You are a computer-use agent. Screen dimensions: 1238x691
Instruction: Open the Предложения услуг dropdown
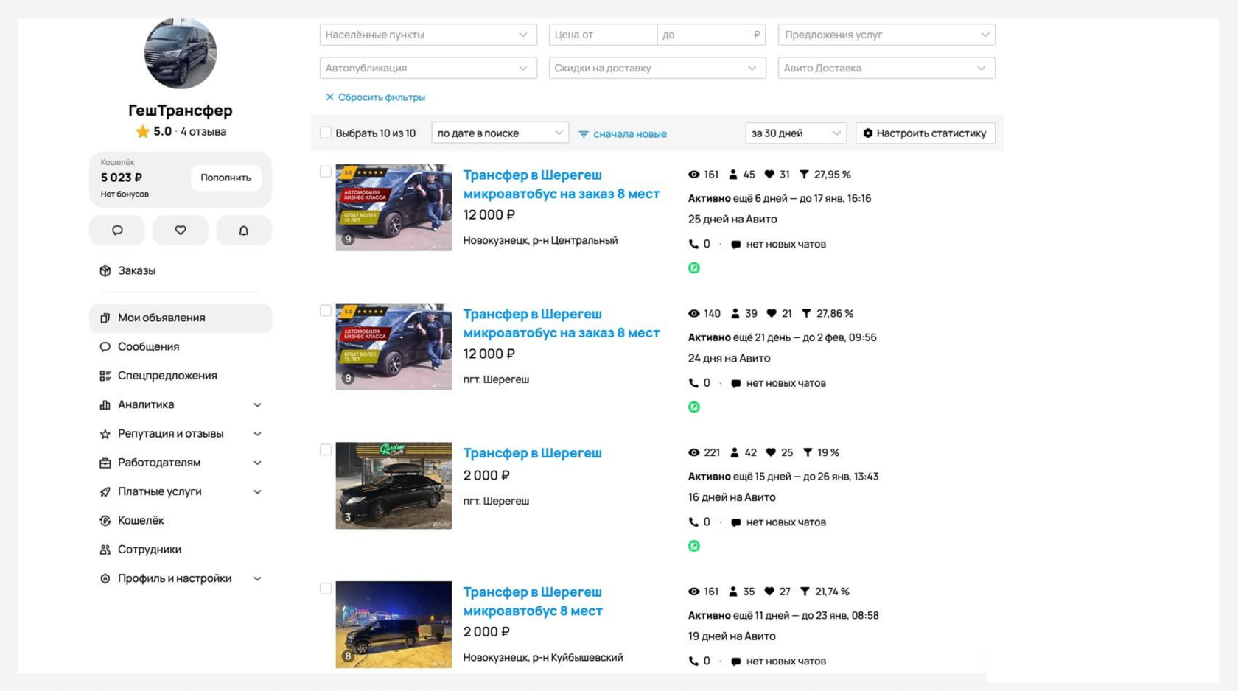(886, 35)
